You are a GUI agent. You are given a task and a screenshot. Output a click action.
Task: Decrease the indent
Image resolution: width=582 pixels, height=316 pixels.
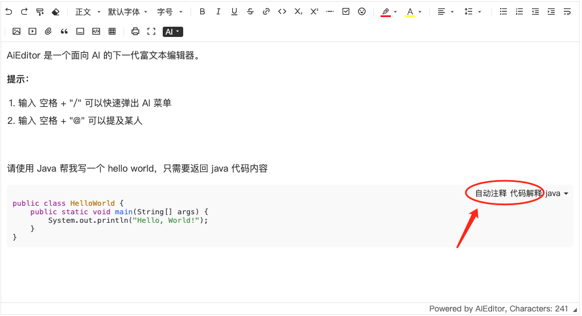coord(535,12)
